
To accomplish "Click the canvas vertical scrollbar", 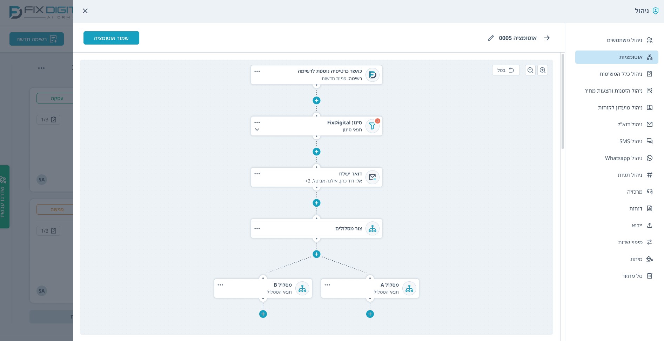I will 563,101.
